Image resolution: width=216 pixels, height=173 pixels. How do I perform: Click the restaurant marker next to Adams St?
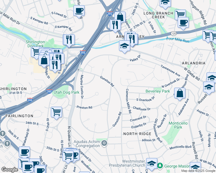click(116, 26)
